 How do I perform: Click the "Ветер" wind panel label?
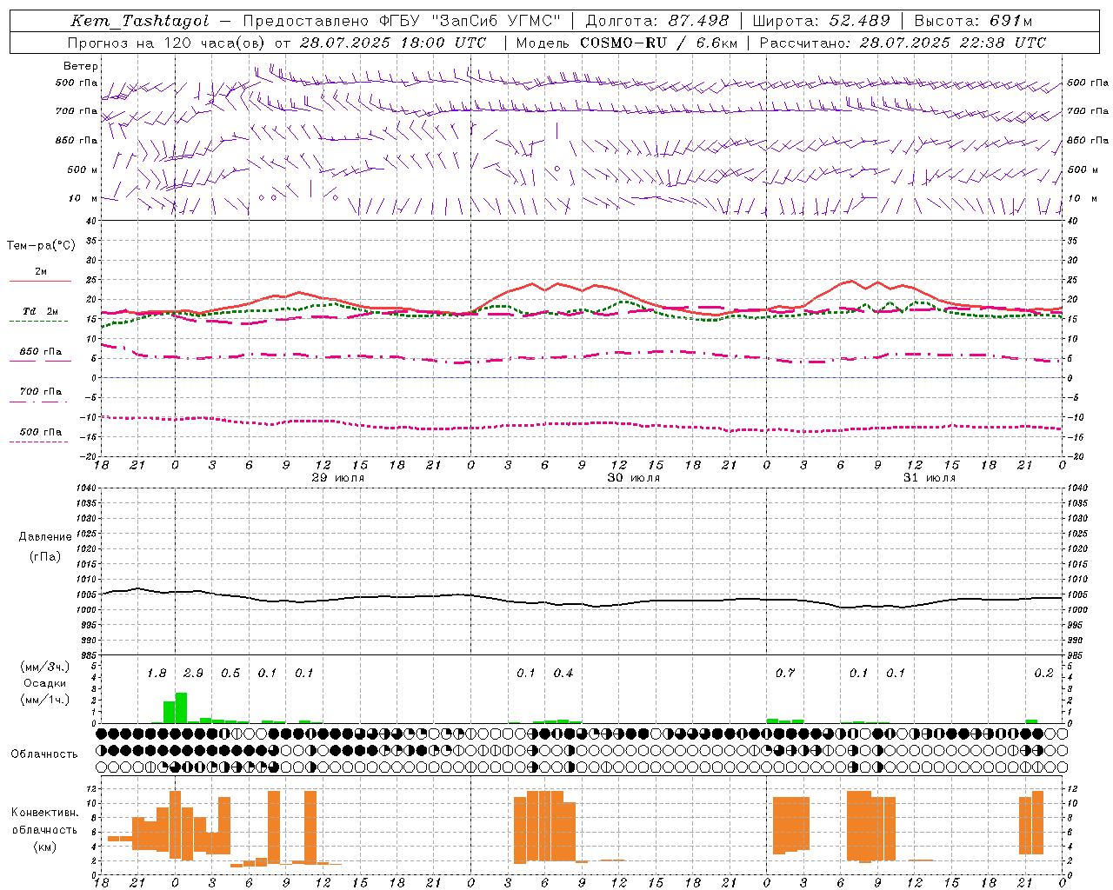pos(81,66)
